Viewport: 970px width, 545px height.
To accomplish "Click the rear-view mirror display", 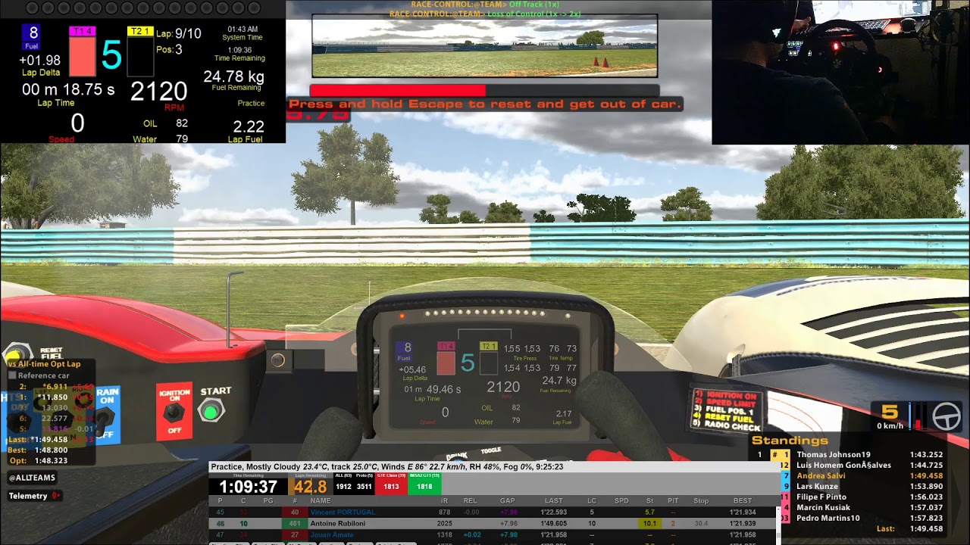I will click(484, 46).
